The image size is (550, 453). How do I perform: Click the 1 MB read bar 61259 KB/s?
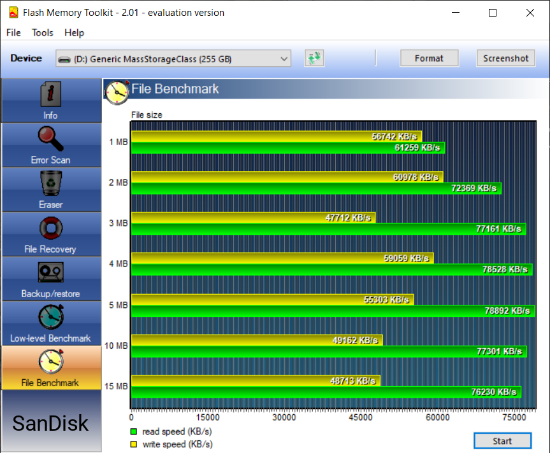tap(288, 148)
